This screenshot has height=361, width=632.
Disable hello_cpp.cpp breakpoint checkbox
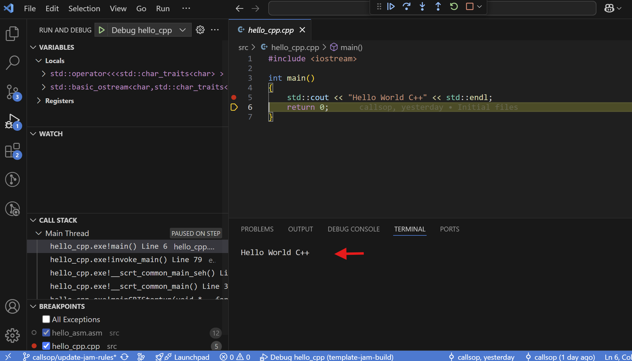[46, 346]
